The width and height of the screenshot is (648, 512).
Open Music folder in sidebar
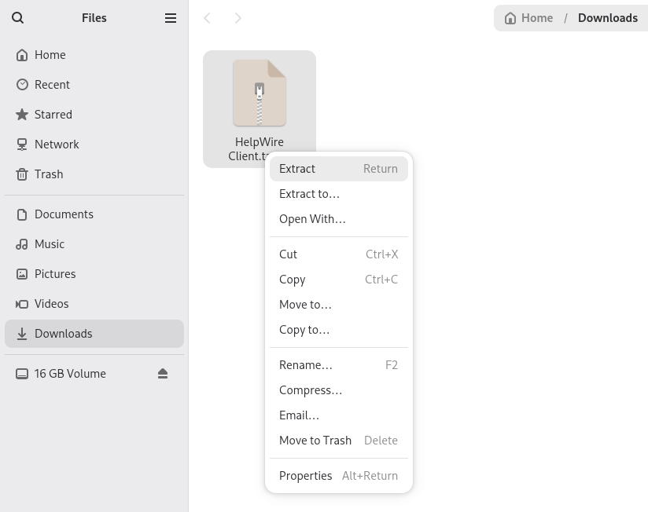(94, 244)
